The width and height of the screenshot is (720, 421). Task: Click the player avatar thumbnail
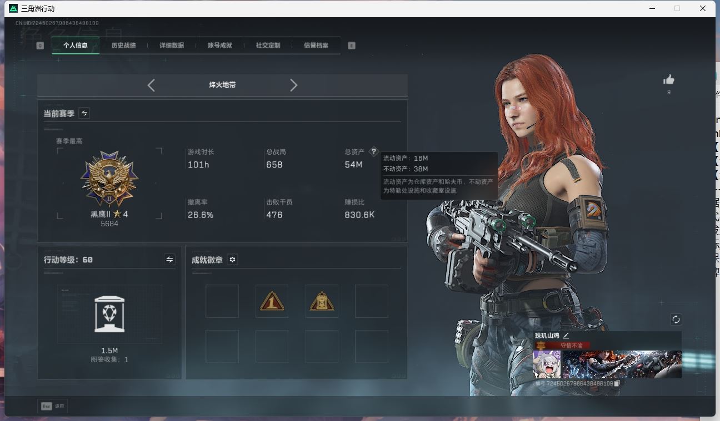547,364
